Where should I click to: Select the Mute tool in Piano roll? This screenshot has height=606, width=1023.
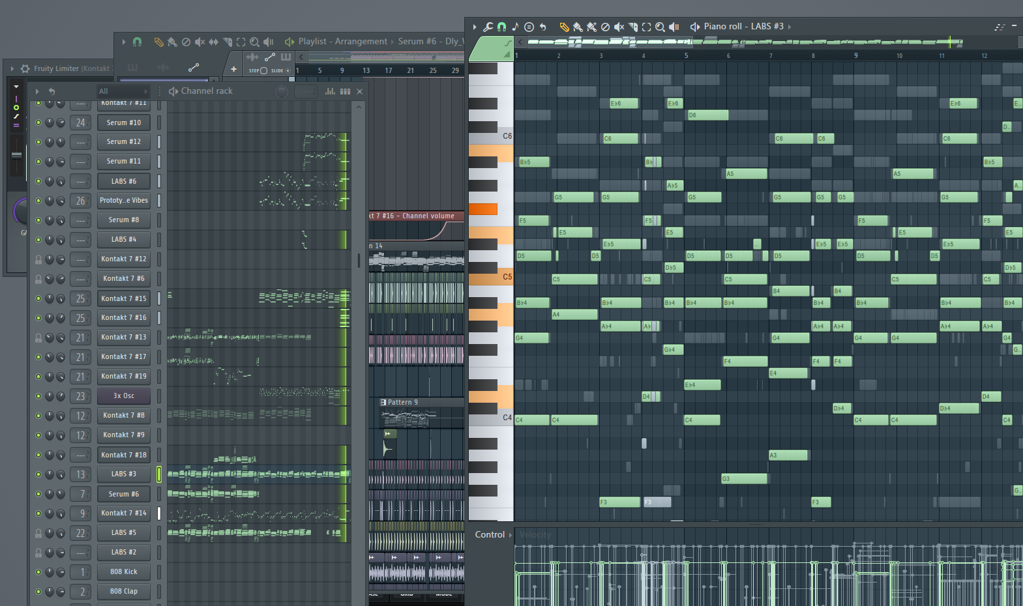(619, 27)
